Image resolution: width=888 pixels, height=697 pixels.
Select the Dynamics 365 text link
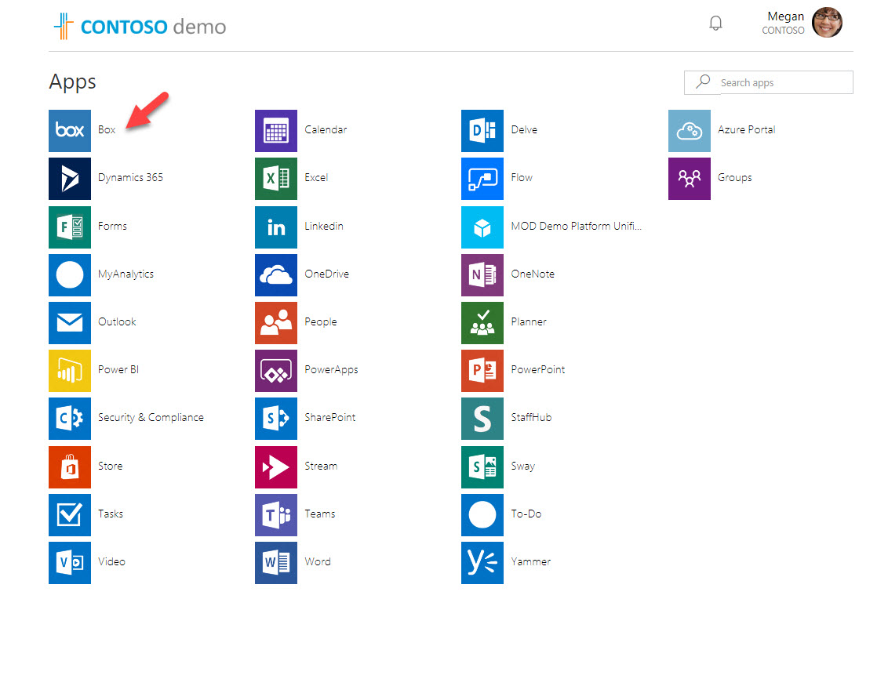tap(130, 177)
